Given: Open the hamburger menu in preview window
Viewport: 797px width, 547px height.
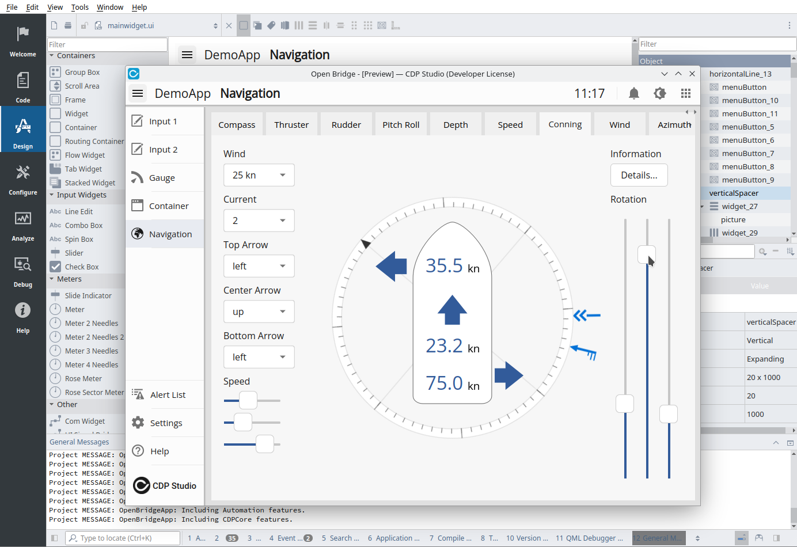Looking at the screenshot, I should [x=138, y=93].
